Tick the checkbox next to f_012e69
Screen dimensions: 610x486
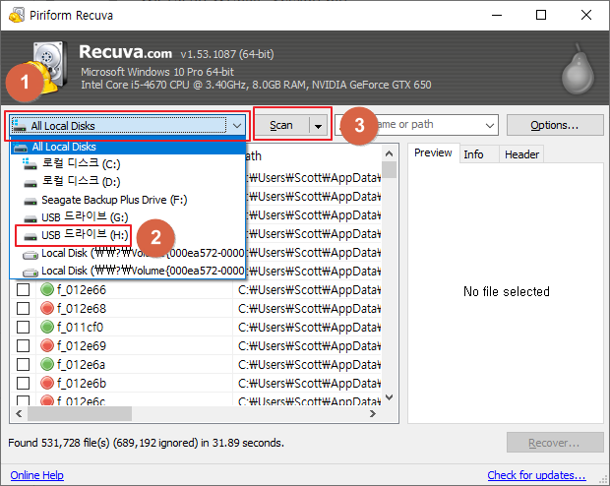click(x=23, y=345)
